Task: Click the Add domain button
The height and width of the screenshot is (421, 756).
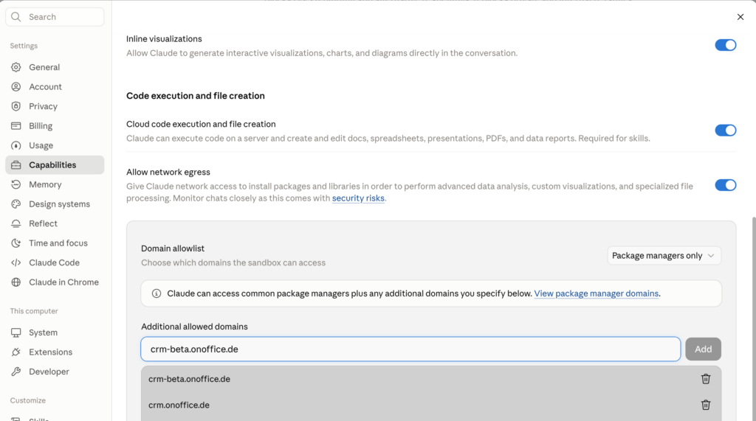Action: [x=703, y=349]
